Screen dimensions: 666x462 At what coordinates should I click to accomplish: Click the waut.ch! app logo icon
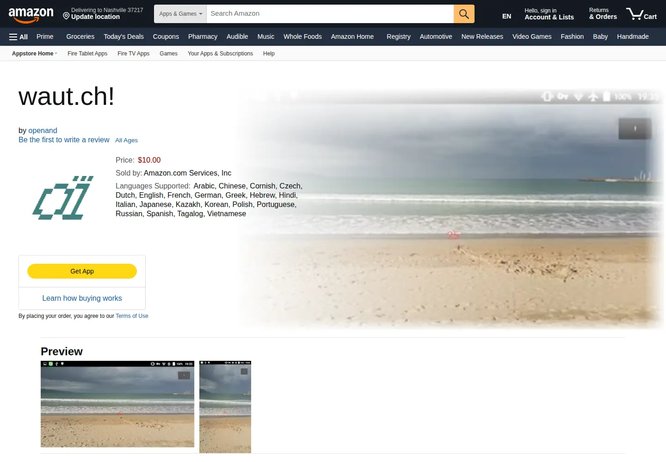63,198
